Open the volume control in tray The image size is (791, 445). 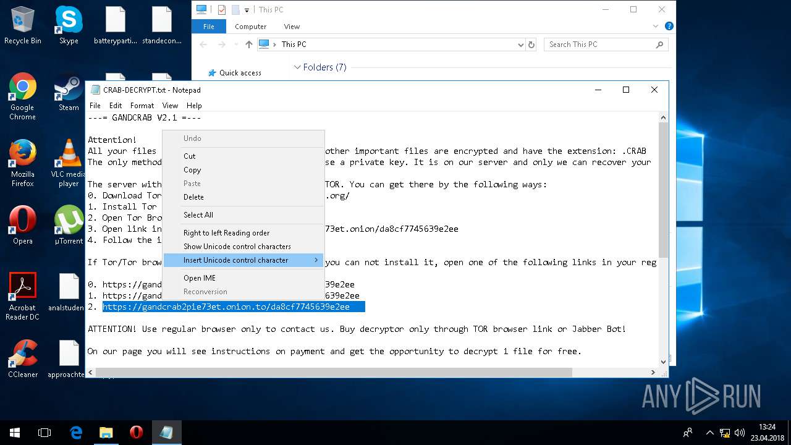[x=740, y=433]
